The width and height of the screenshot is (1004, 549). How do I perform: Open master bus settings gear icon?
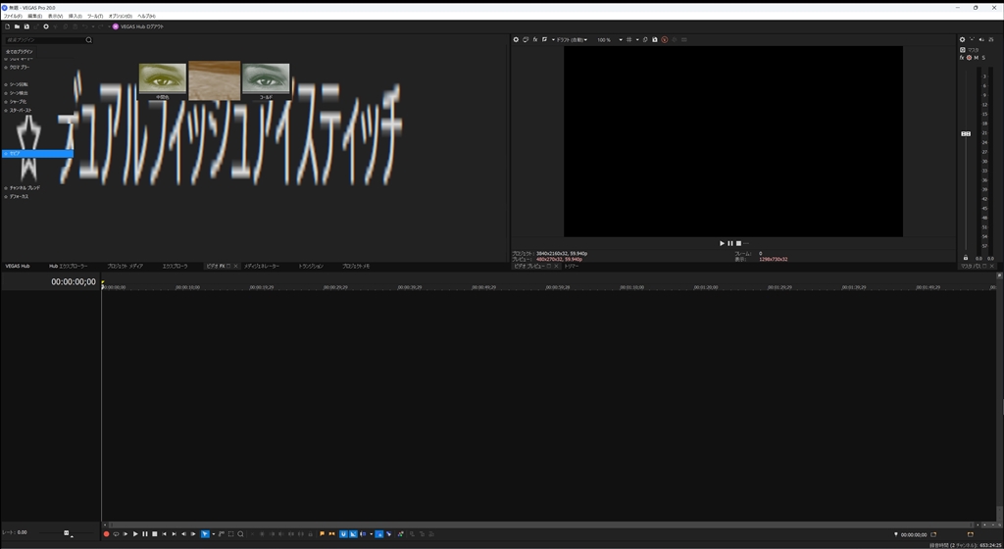962,39
